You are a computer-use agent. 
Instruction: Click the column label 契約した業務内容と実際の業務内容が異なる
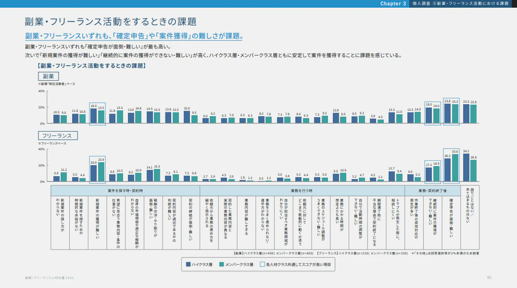pos(227,218)
